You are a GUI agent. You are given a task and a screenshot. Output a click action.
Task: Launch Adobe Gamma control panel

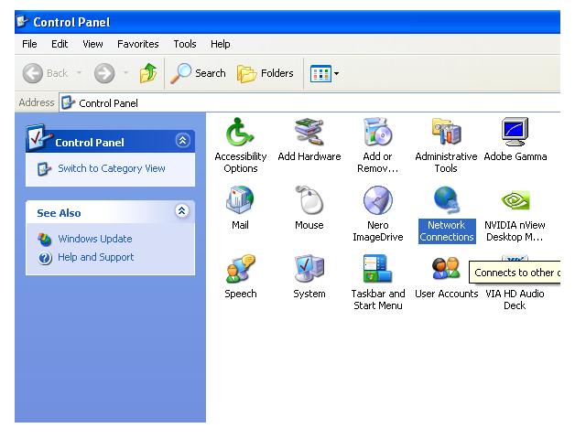515,134
